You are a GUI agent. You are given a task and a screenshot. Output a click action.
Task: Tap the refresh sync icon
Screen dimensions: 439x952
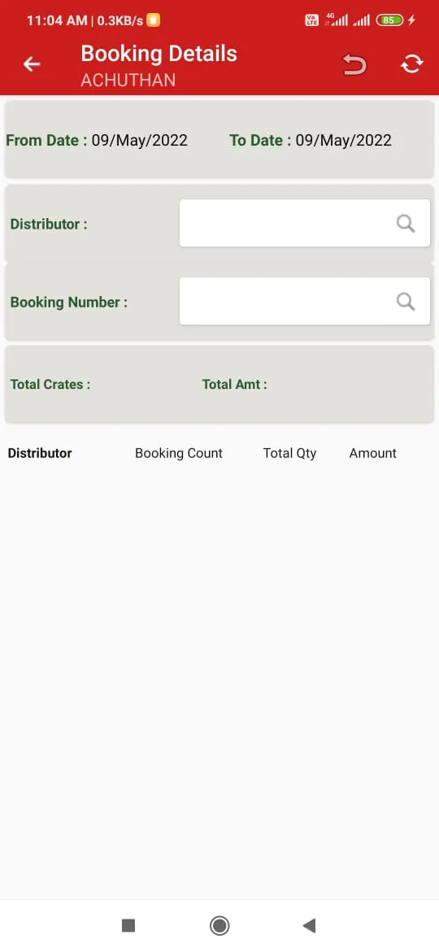click(x=411, y=63)
